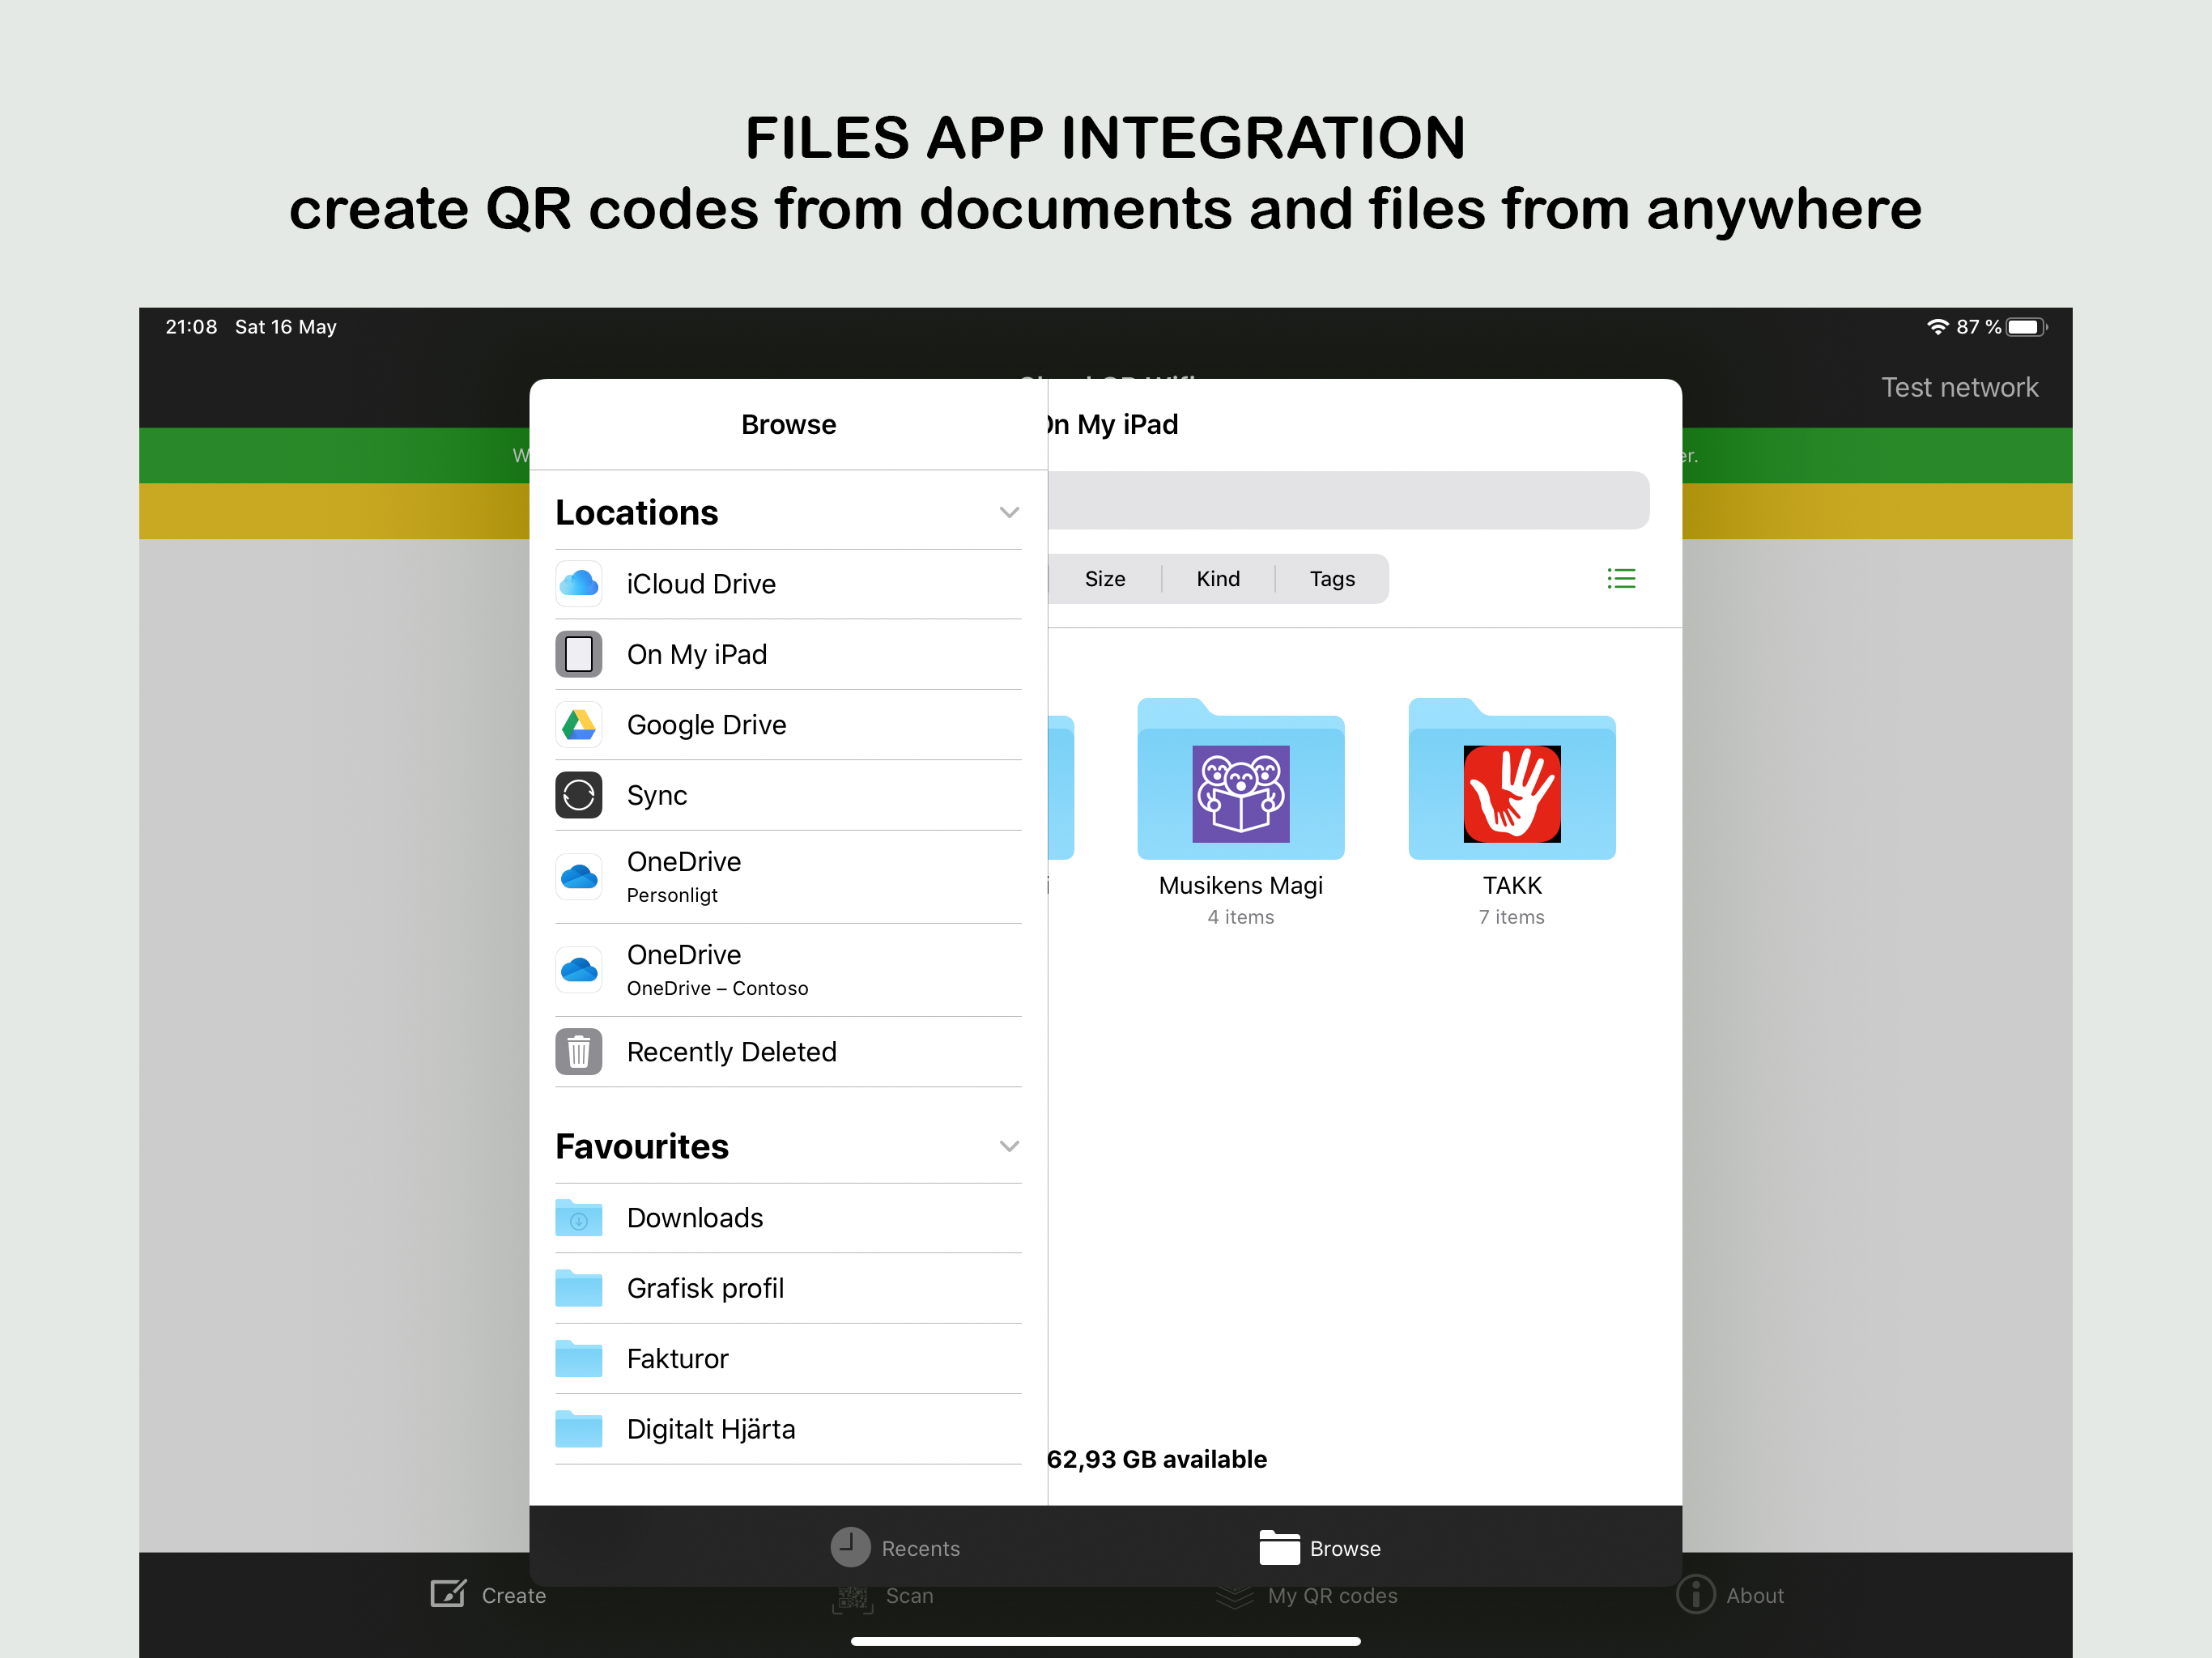Click the Browse sidebar title
2212x1658 pixels.
(x=788, y=425)
